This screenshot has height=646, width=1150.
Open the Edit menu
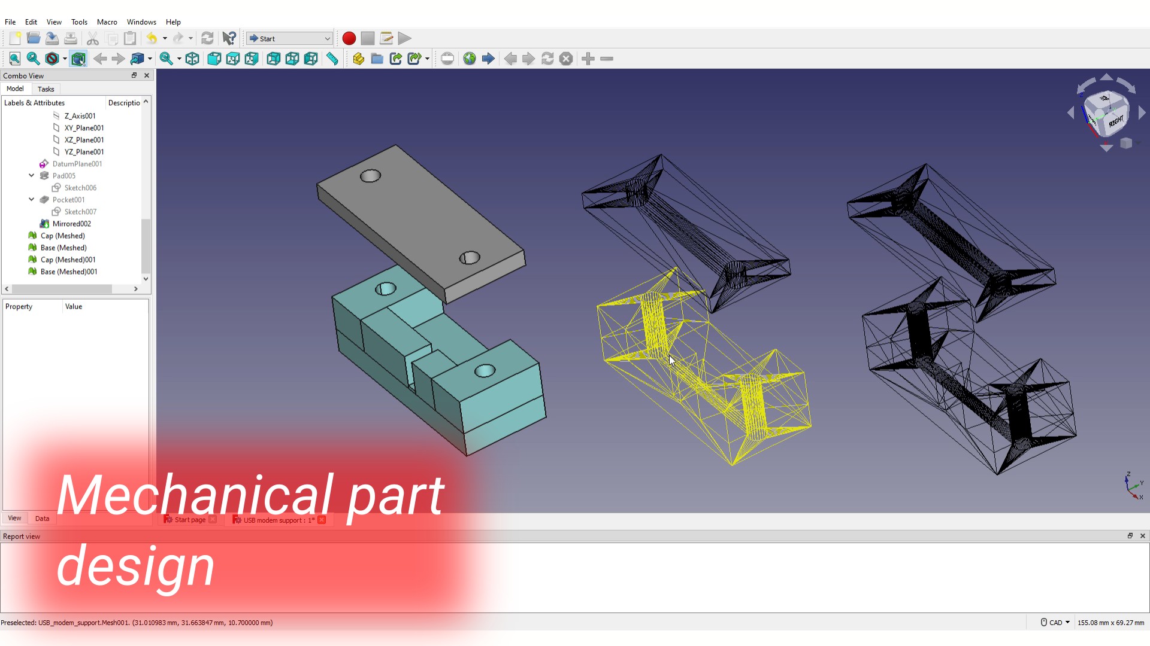pos(31,22)
